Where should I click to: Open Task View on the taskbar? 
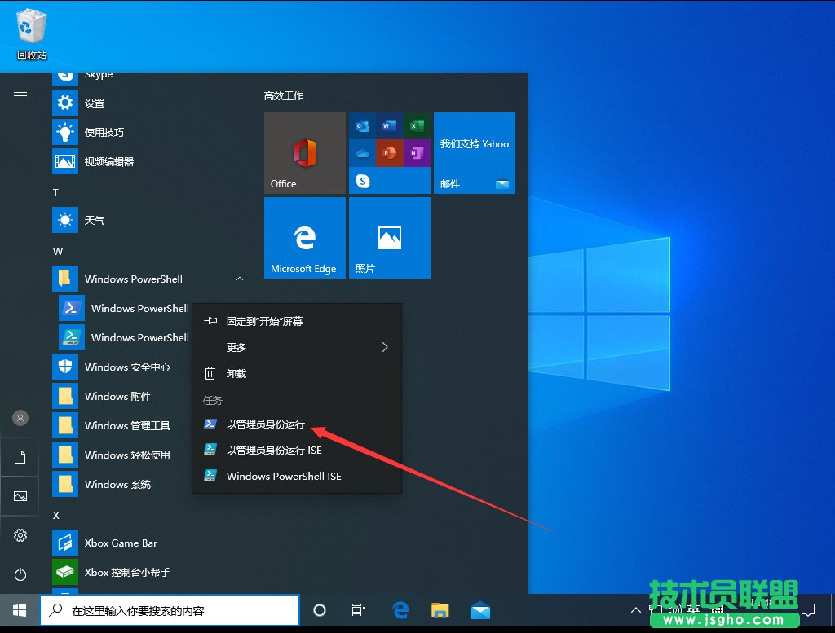pyautogui.click(x=358, y=610)
